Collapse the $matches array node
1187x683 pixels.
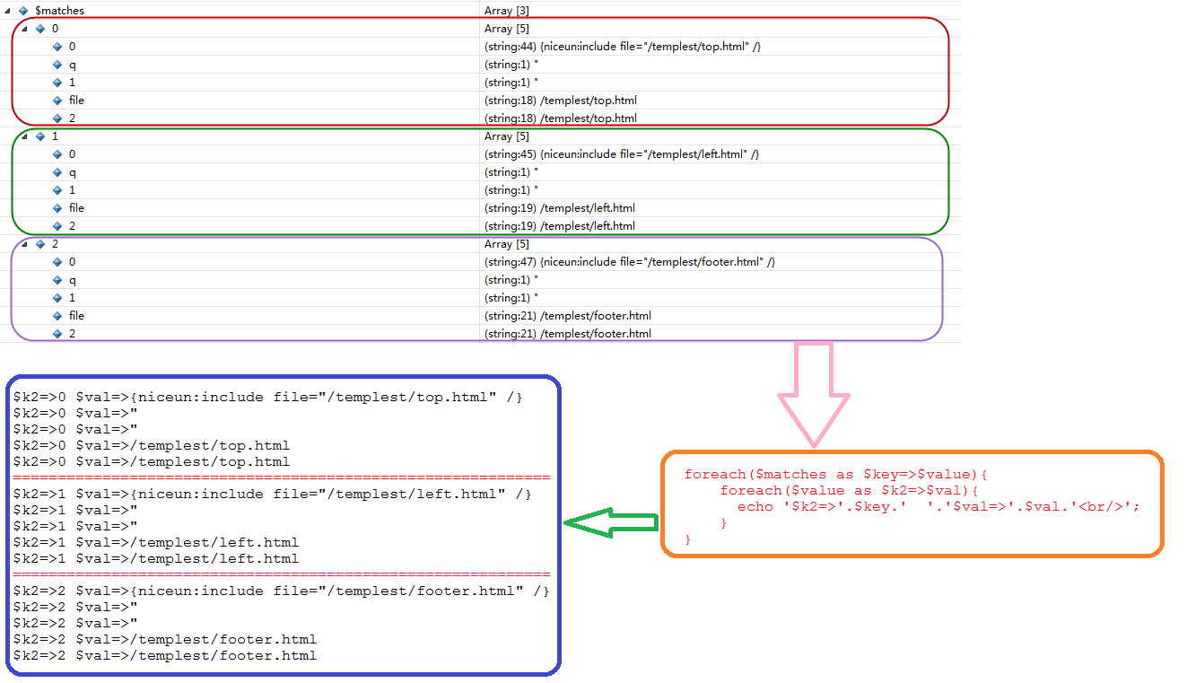click(7, 10)
